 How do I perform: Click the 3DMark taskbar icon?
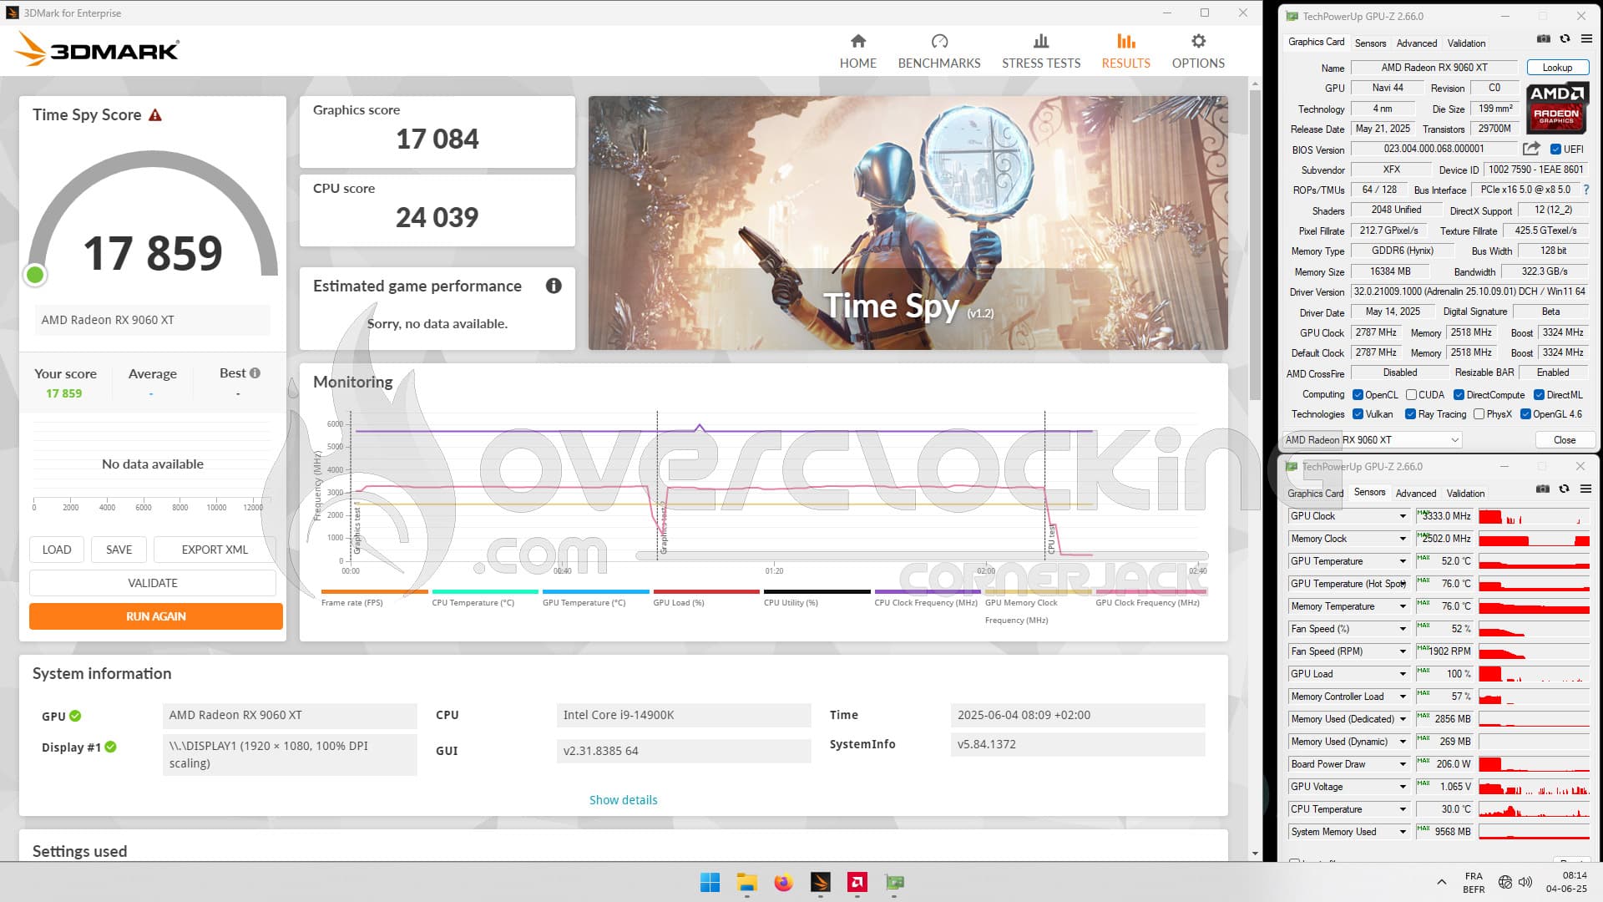820,882
